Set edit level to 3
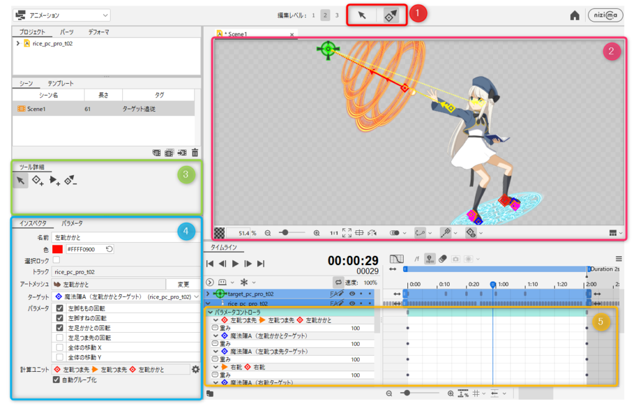 [x=337, y=16]
